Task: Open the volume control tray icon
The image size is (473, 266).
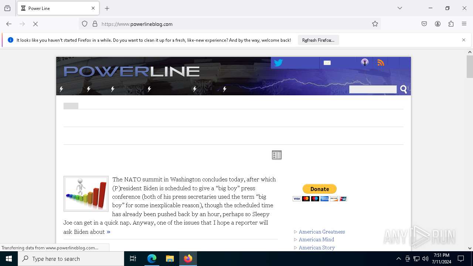Action: click(x=425, y=259)
